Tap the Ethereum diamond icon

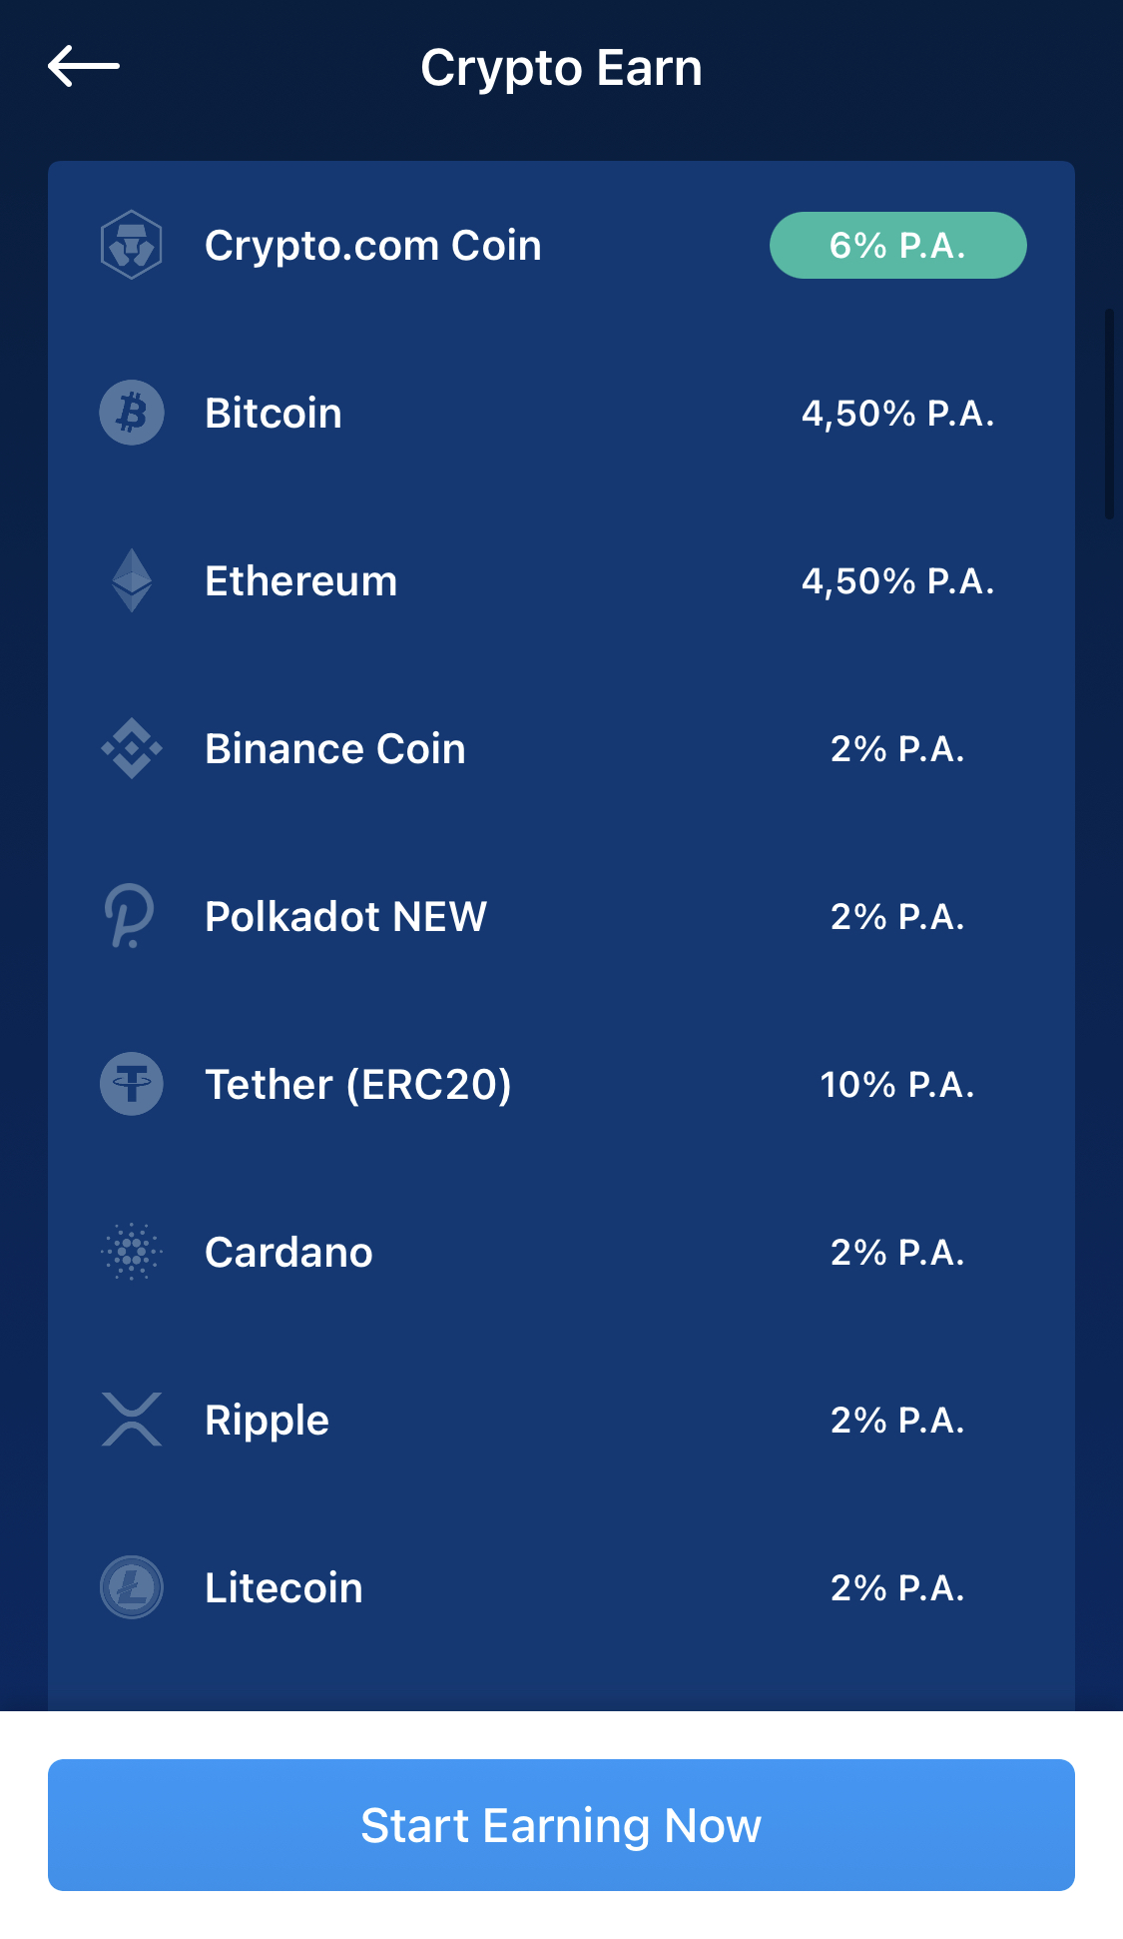(x=132, y=580)
